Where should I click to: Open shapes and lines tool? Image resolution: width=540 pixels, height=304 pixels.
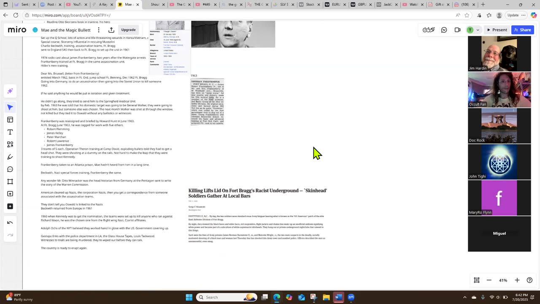pos(10,144)
